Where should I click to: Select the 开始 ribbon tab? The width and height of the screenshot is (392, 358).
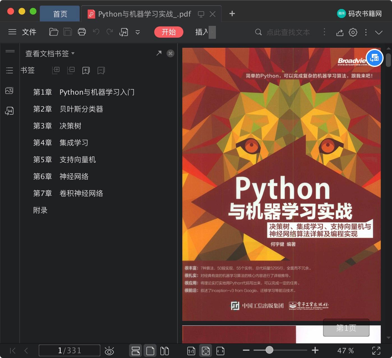pyautogui.click(x=169, y=32)
